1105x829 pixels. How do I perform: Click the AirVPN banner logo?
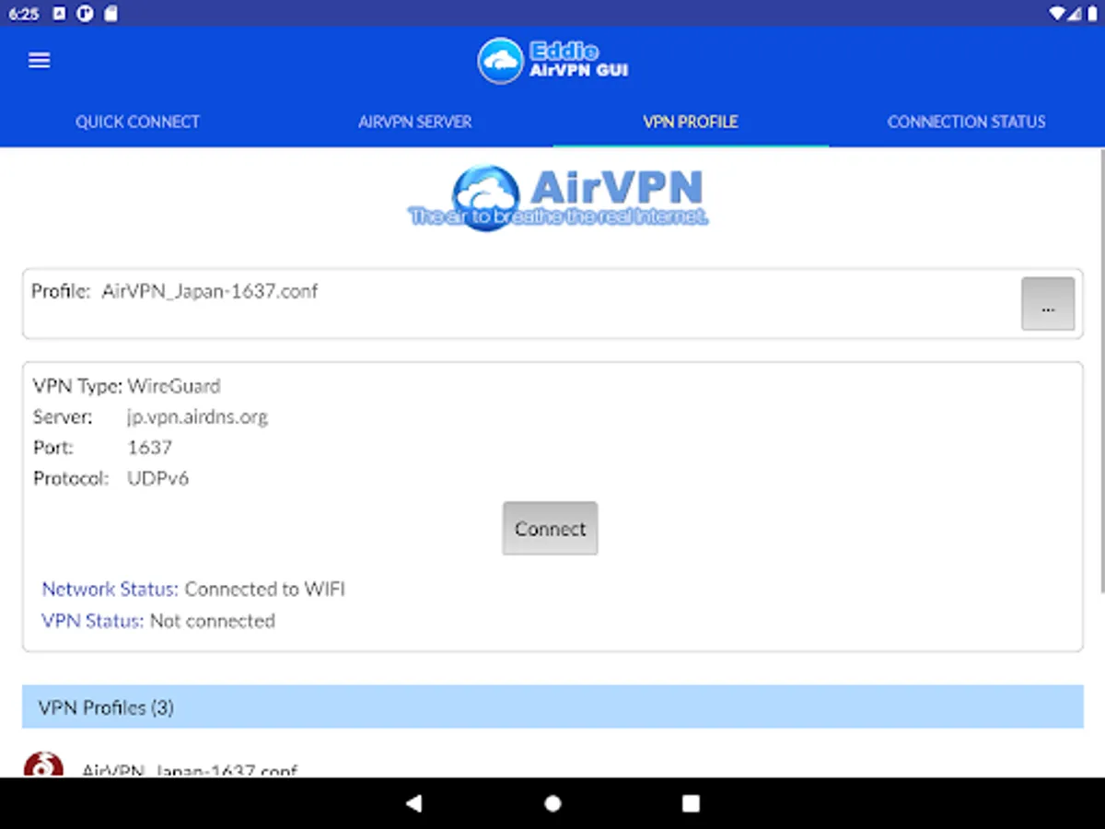pyautogui.click(x=558, y=198)
